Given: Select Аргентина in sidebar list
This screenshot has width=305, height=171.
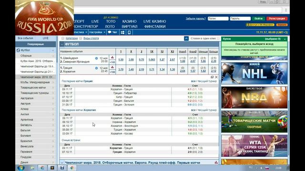Looking at the screenshot, I should pyautogui.click(x=36, y=120).
